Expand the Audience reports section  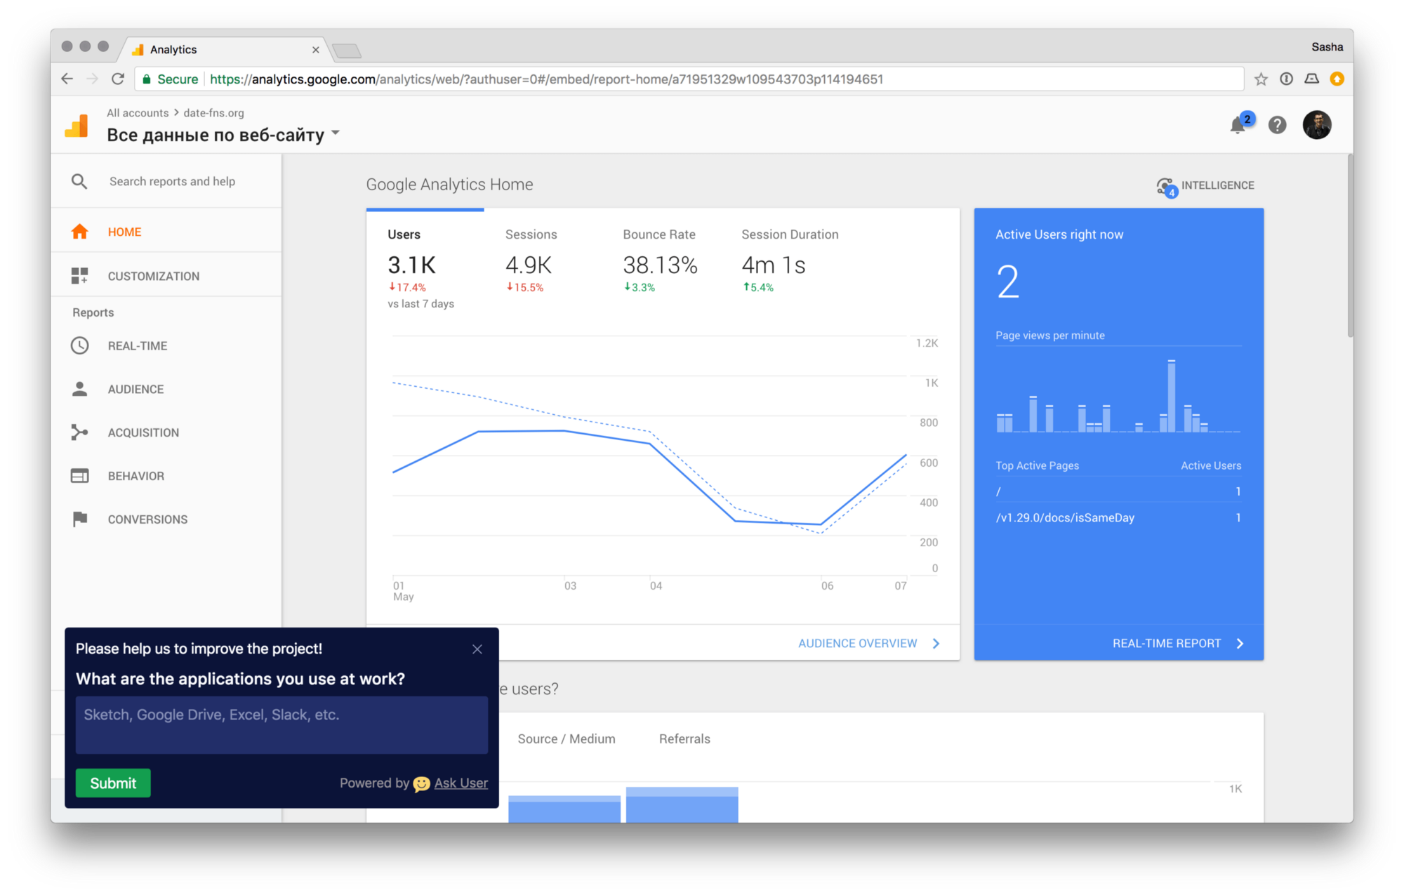click(x=135, y=390)
